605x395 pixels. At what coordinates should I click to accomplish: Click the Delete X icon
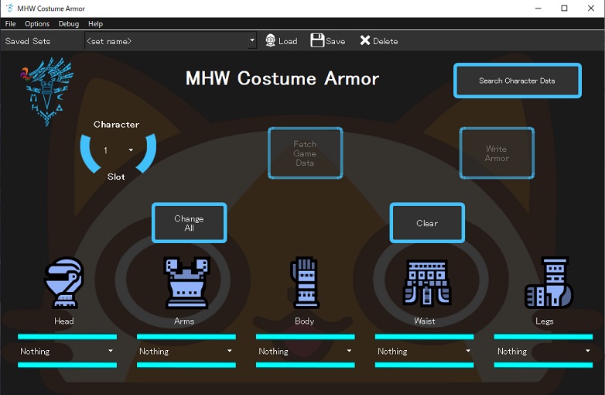coord(364,40)
